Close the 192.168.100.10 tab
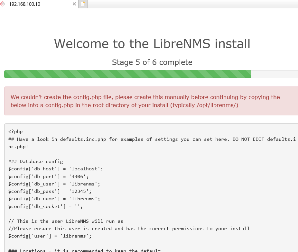The width and height of the screenshot is (298, 252). 74,4
